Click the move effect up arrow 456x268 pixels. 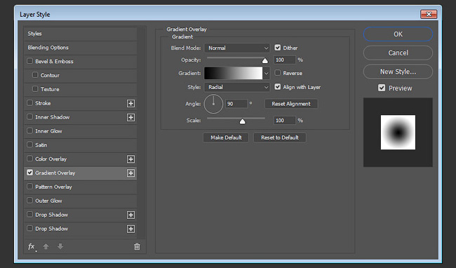tap(46, 246)
